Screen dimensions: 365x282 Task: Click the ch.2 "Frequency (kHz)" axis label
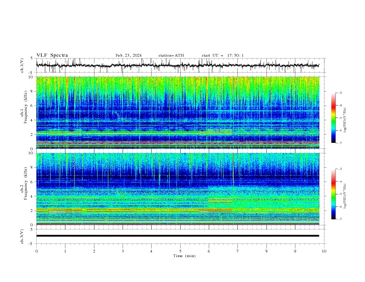tap(25, 183)
